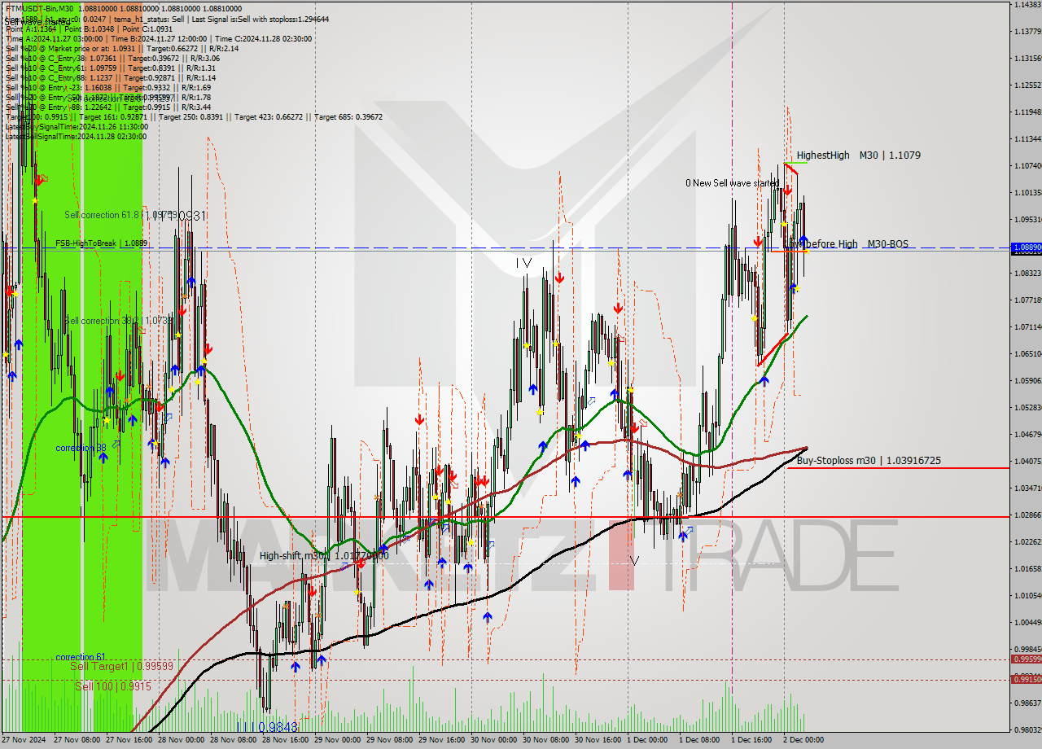The image size is (1042, 749).
Task: Click the LatestBuySignalTime line
Action: [x=77, y=126]
